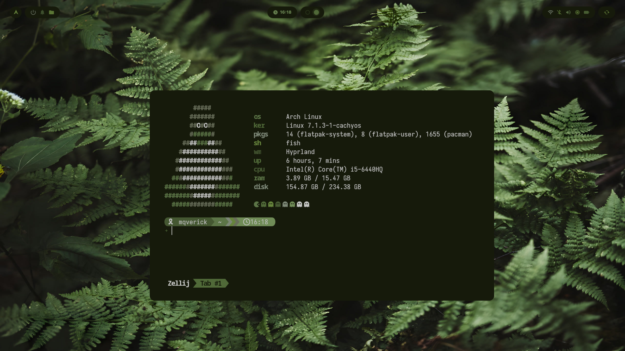Image resolution: width=625 pixels, height=351 pixels.
Task: Click the volume speaker icon
Action: [568, 12]
